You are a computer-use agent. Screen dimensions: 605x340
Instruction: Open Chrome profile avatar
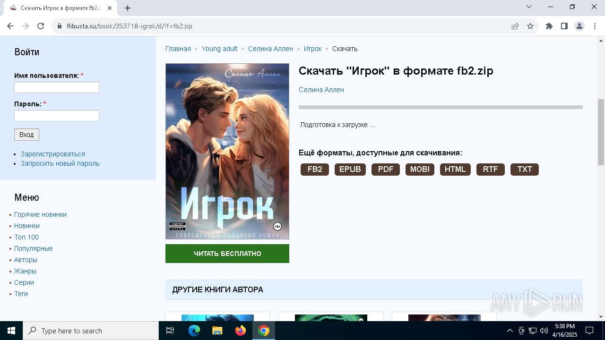[x=579, y=26]
